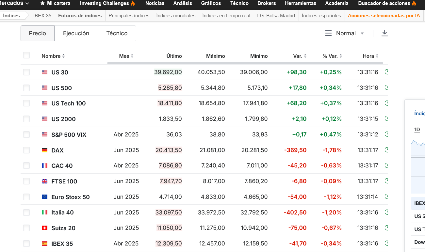Tick the IBEX 35 row checkbox

point(26,244)
